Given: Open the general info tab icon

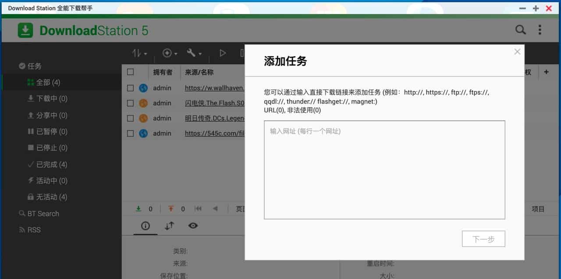Looking at the screenshot, I should [x=146, y=226].
